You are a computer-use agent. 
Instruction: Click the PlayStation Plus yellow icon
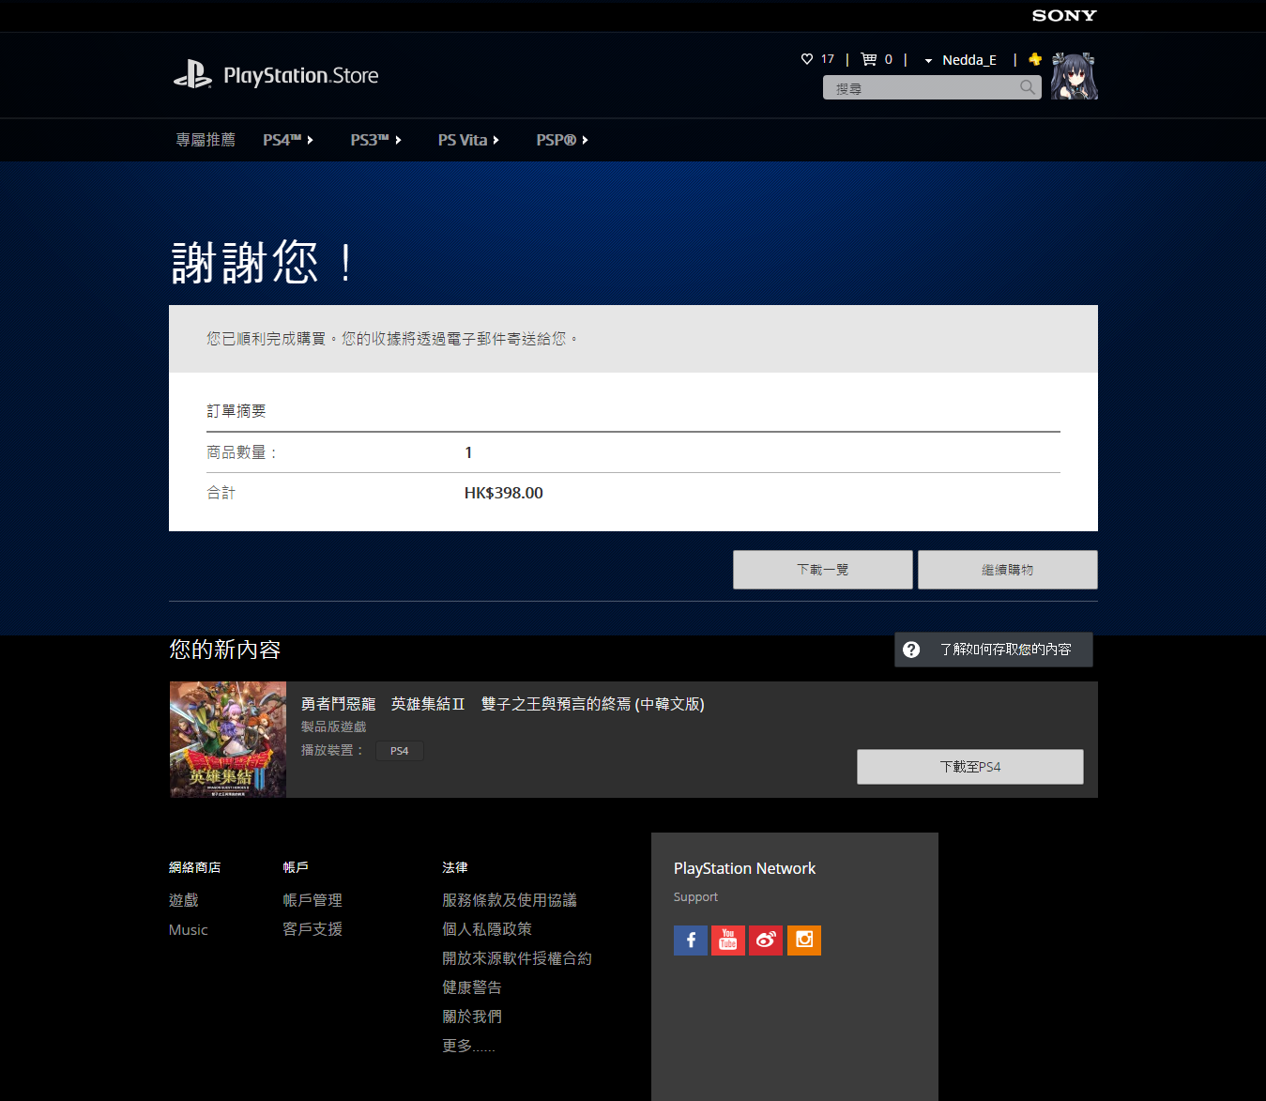[x=1035, y=59]
